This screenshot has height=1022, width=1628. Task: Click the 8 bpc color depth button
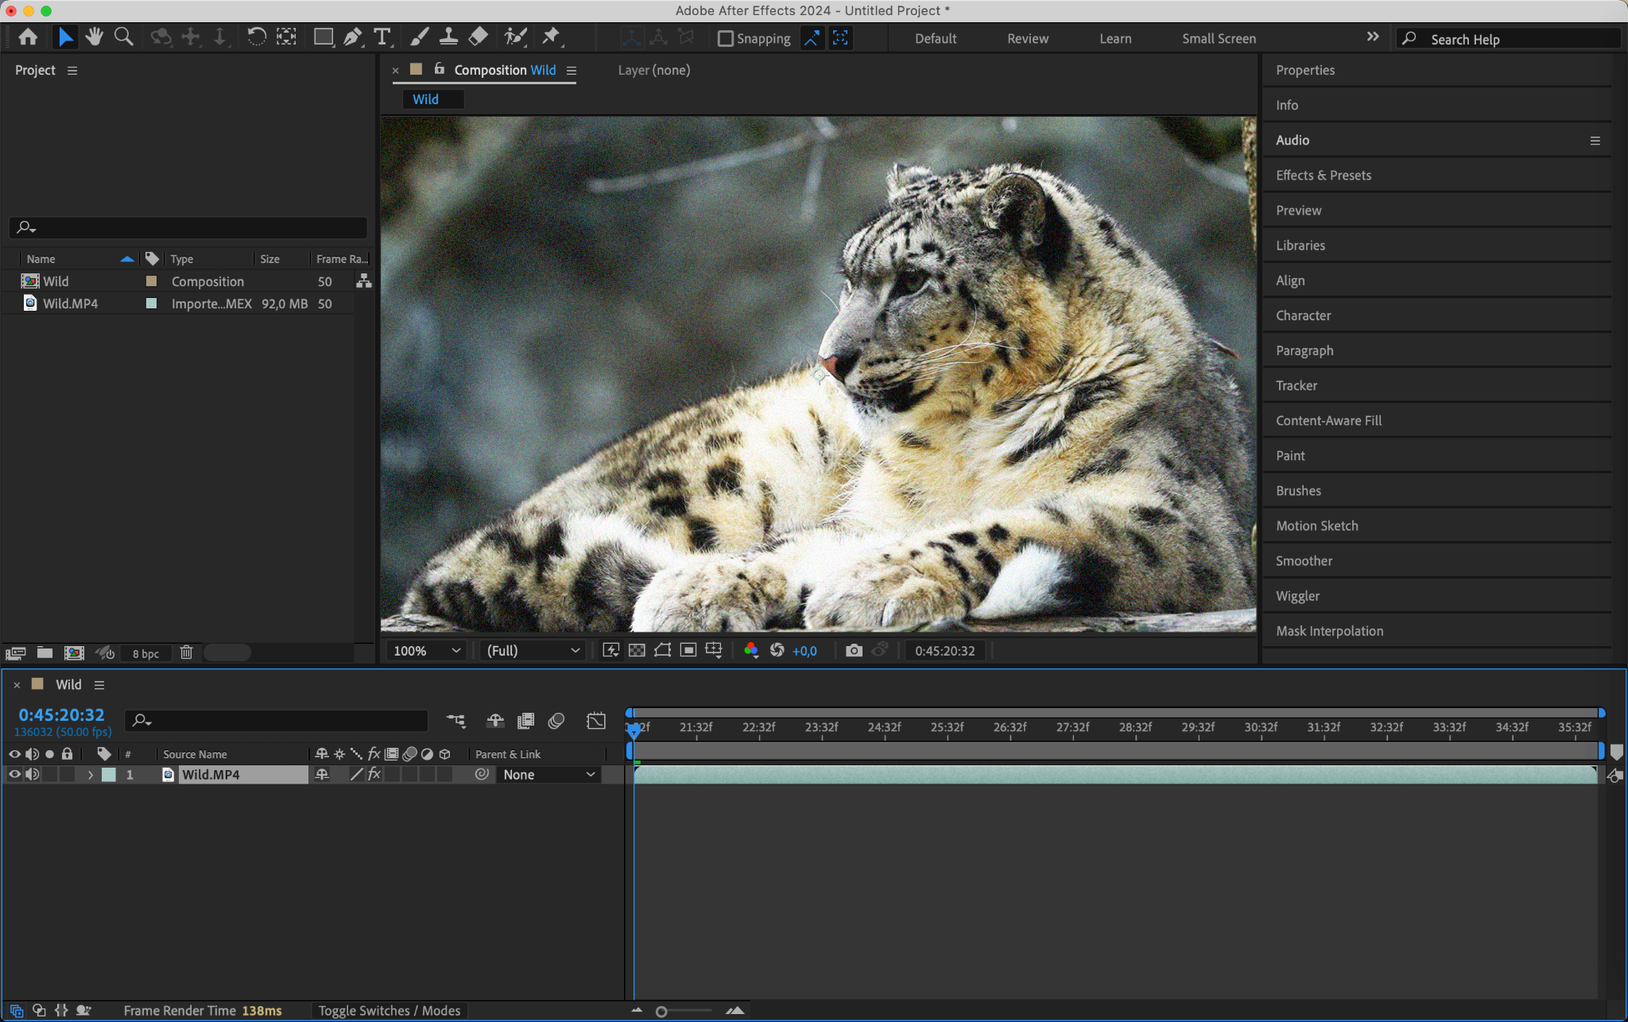click(x=145, y=653)
